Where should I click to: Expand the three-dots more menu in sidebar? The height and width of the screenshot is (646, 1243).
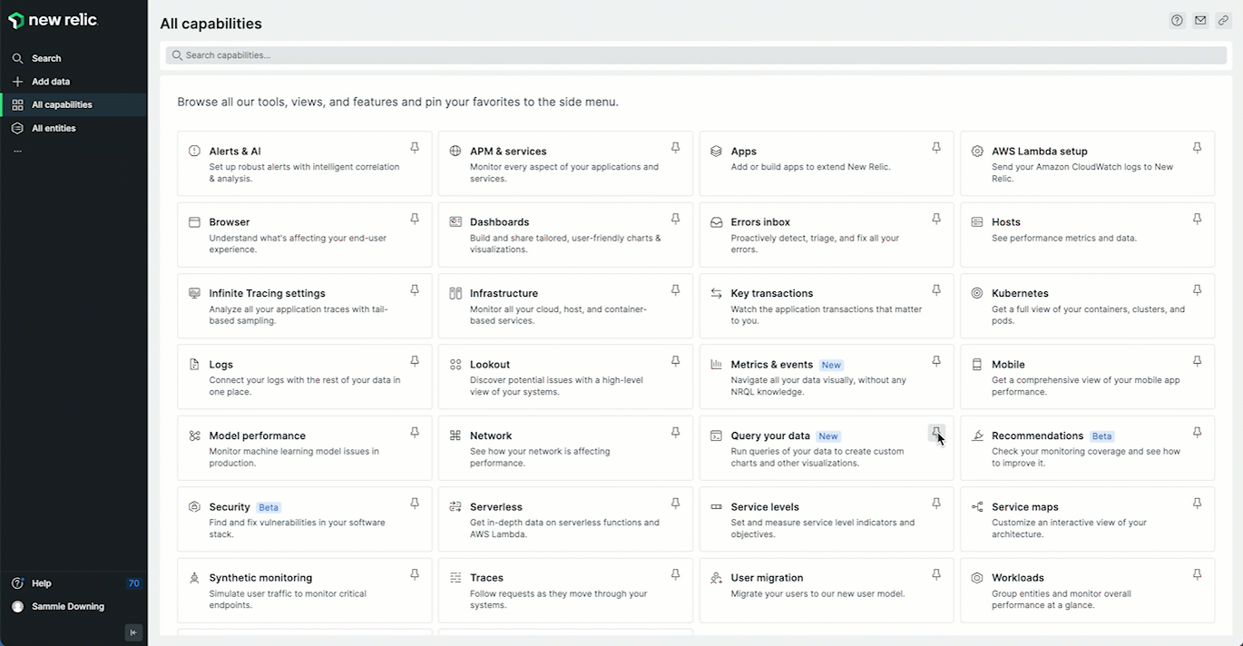pyautogui.click(x=17, y=152)
